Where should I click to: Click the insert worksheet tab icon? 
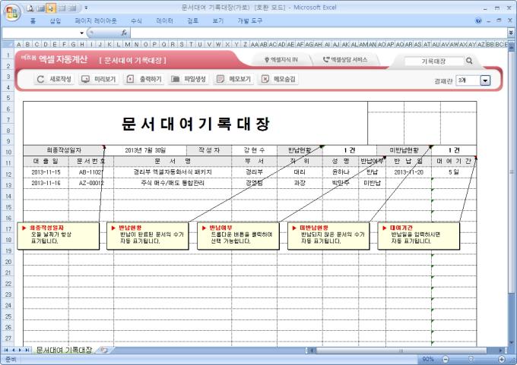click(x=104, y=350)
